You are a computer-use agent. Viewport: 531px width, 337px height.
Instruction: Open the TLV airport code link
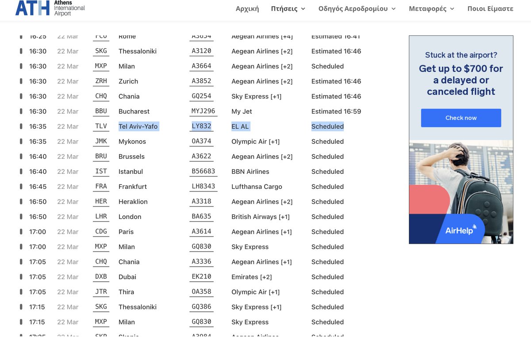tap(101, 126)
